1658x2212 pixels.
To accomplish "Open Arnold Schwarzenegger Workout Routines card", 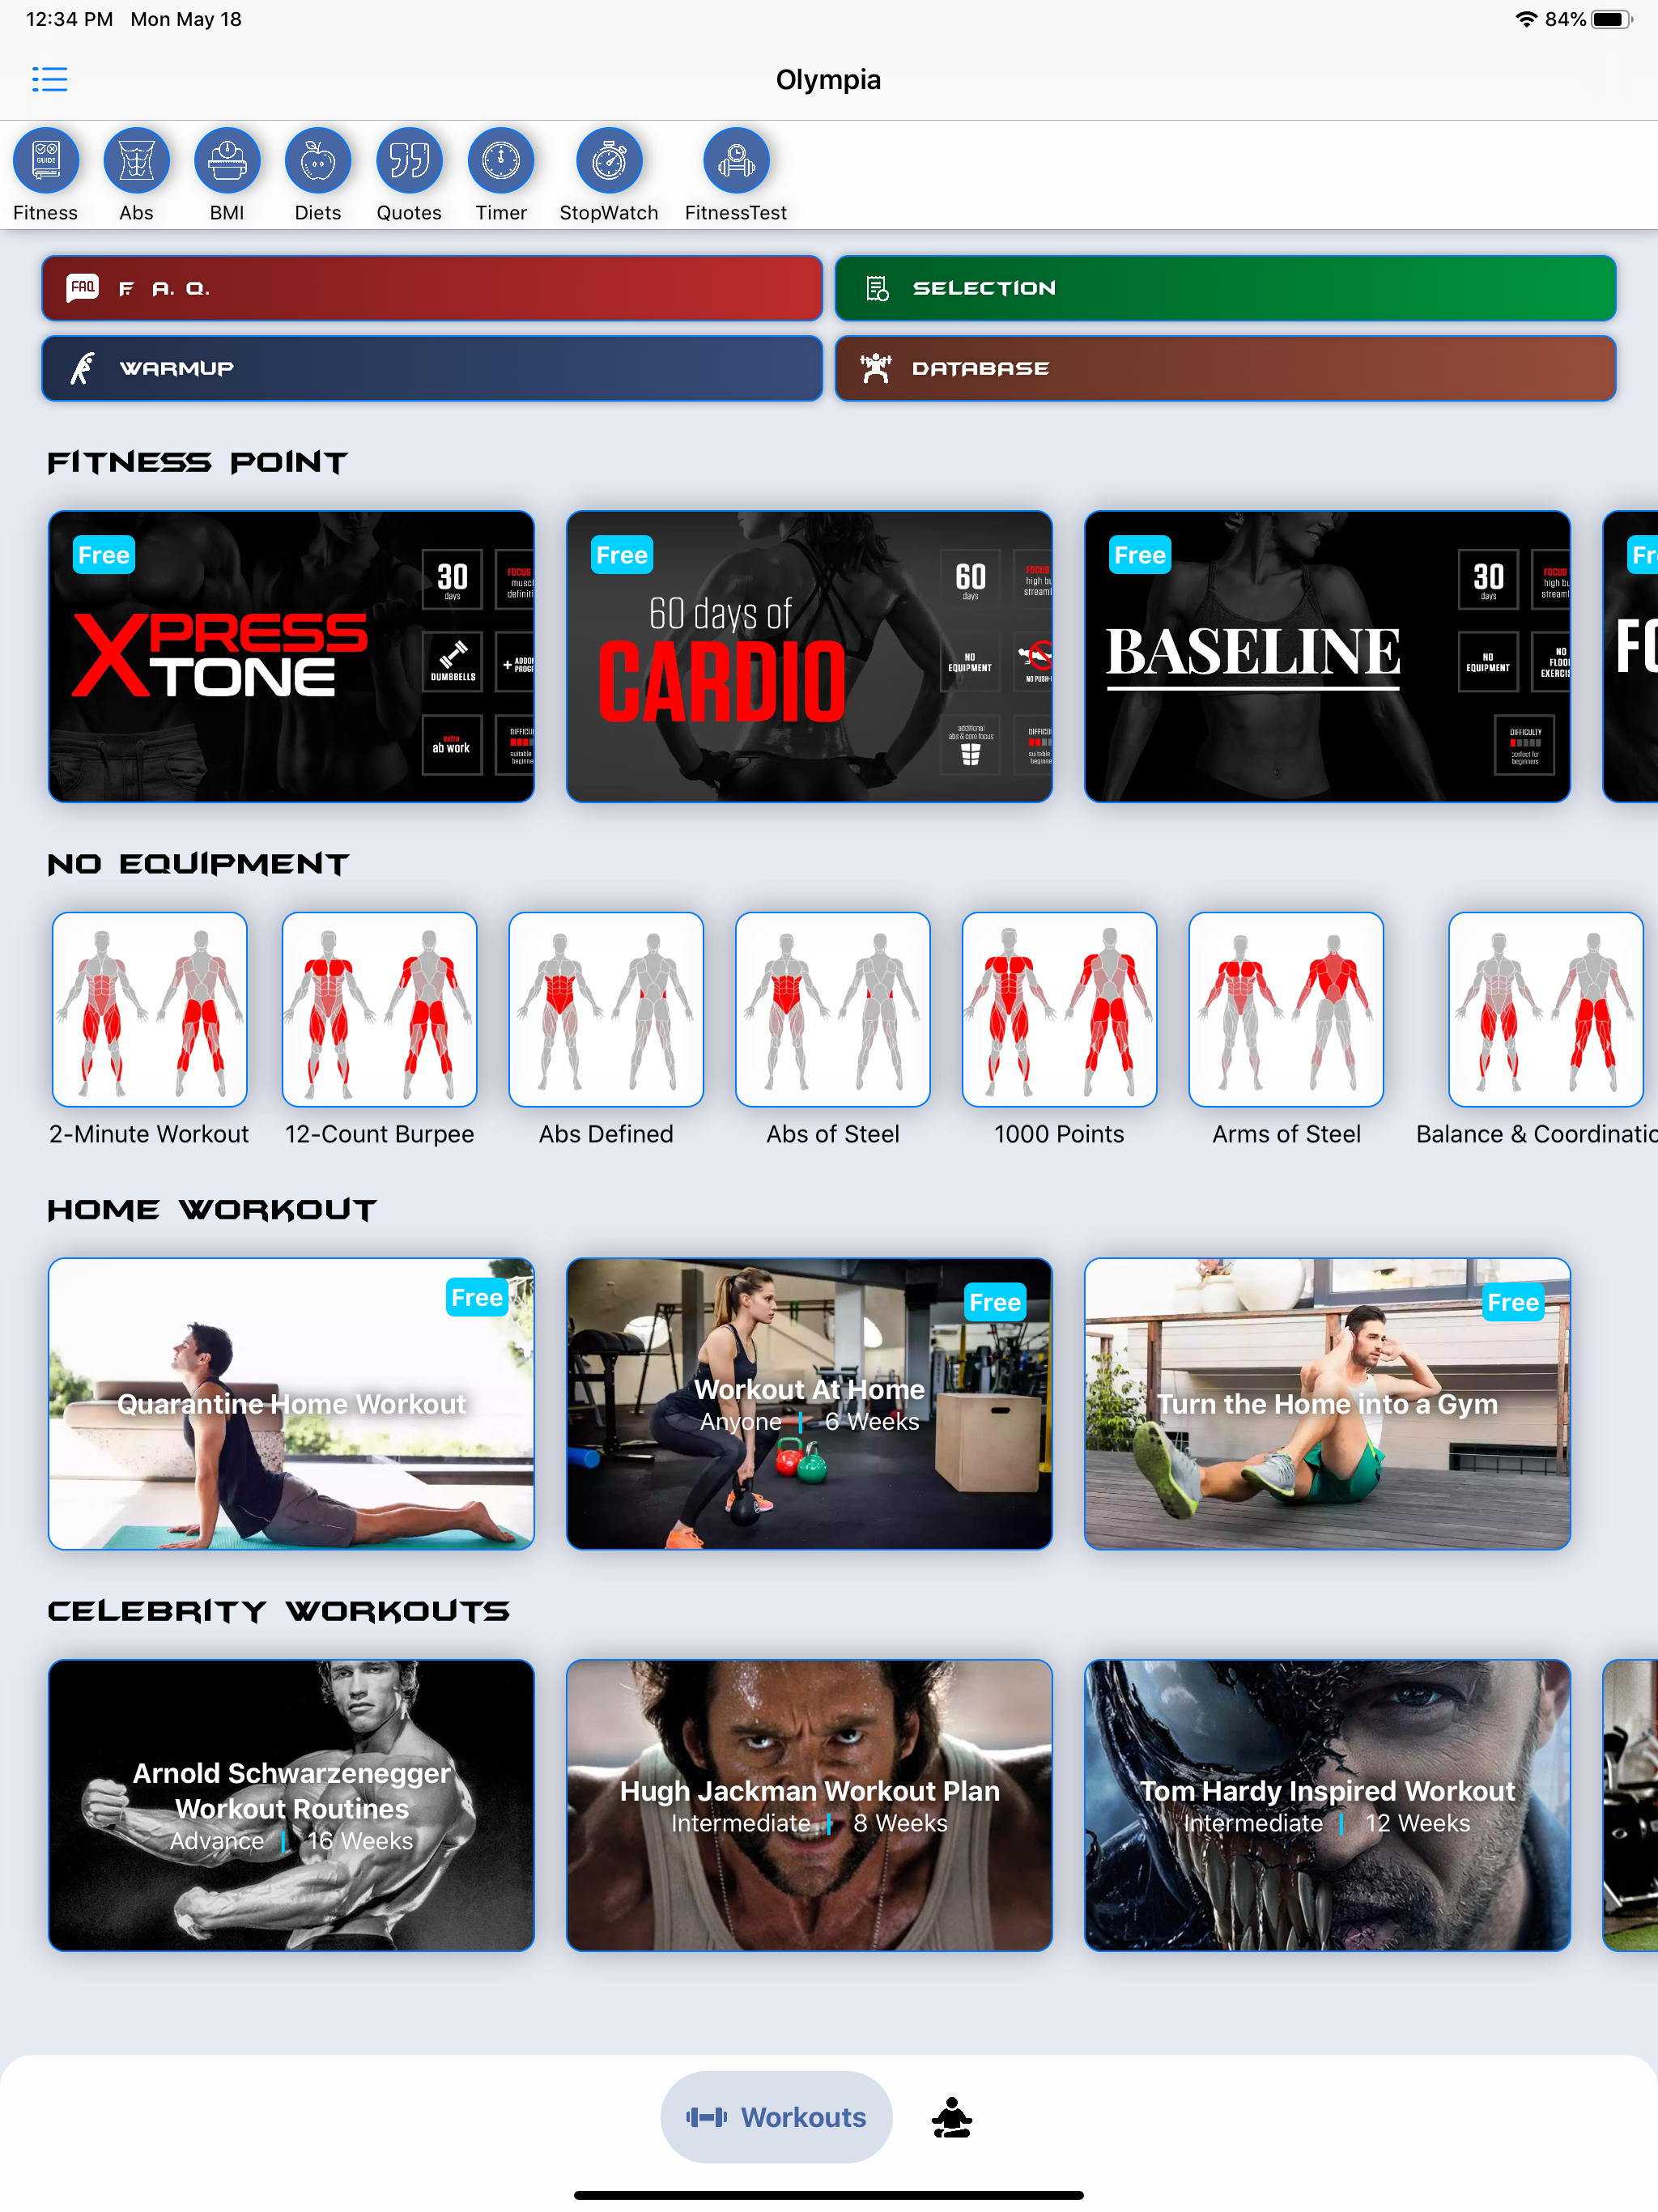I will point(291,1805).
